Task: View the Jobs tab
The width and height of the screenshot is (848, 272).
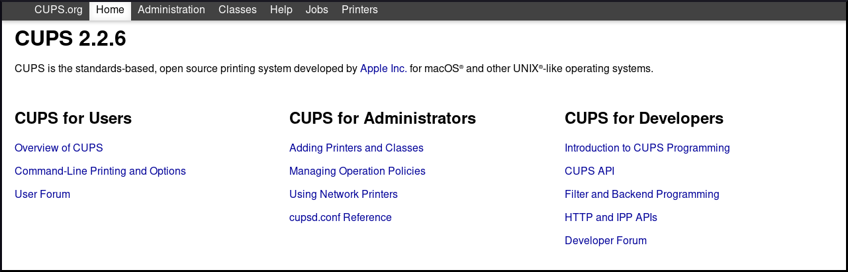Action: click(317, 10)
